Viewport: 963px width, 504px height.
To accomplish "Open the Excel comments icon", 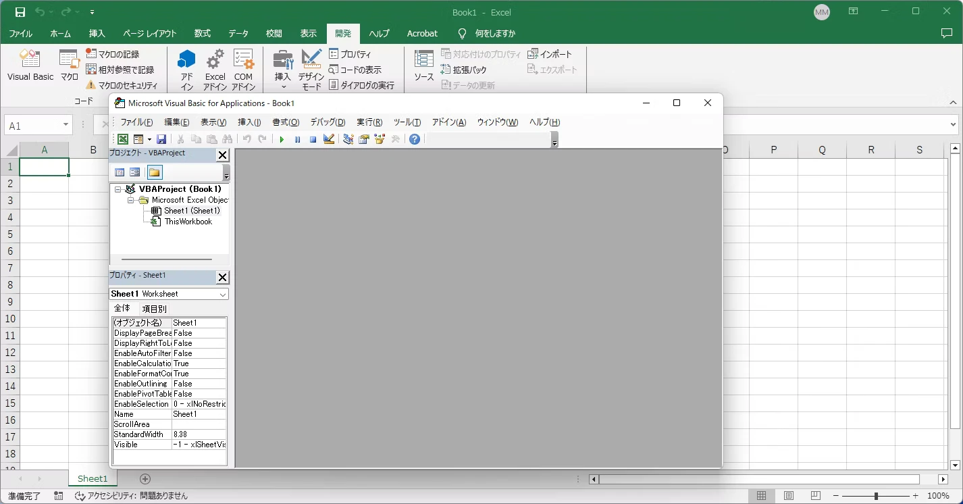I will [x=947, y=33].
